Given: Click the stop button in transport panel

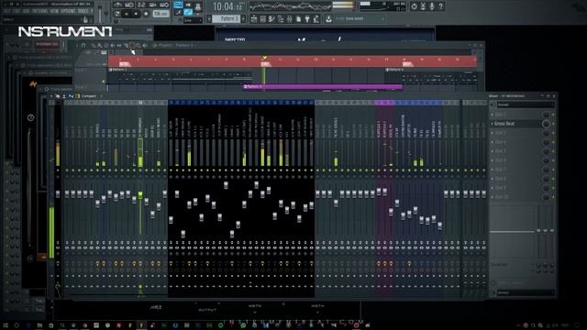Looking at the screenshot, I should point(136,14).
